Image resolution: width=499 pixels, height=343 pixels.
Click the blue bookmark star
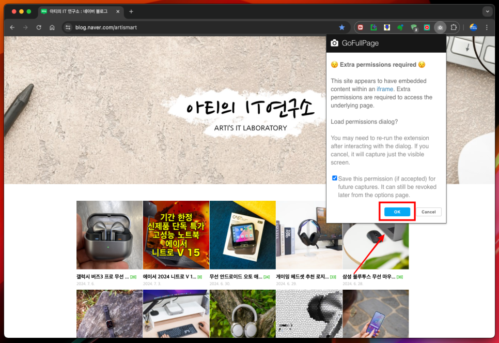[x=342, y=27]
